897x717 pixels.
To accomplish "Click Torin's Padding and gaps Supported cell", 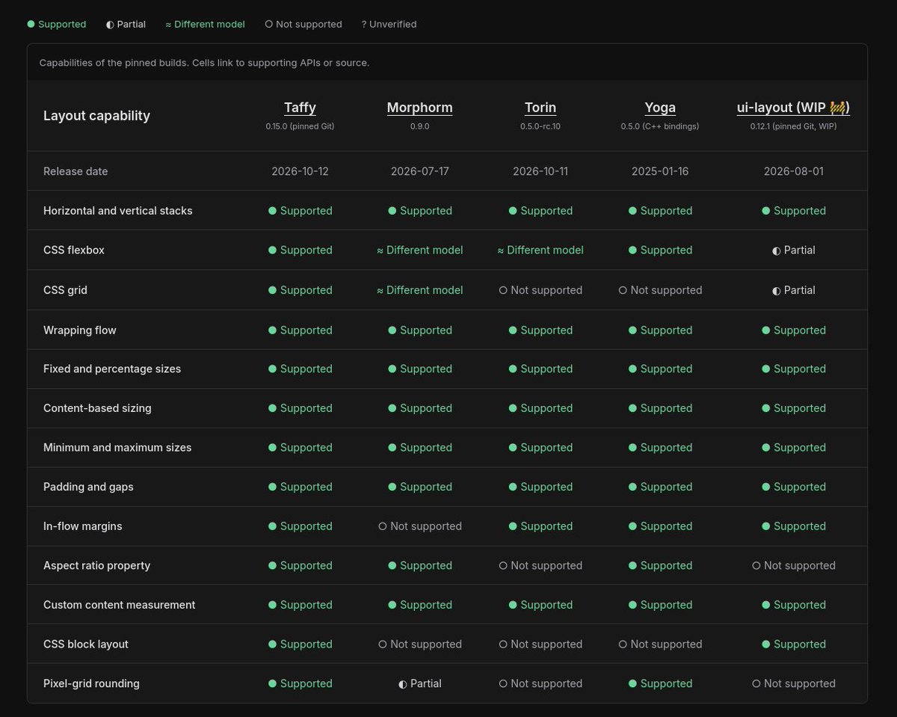I will click(x=540, y=487).
